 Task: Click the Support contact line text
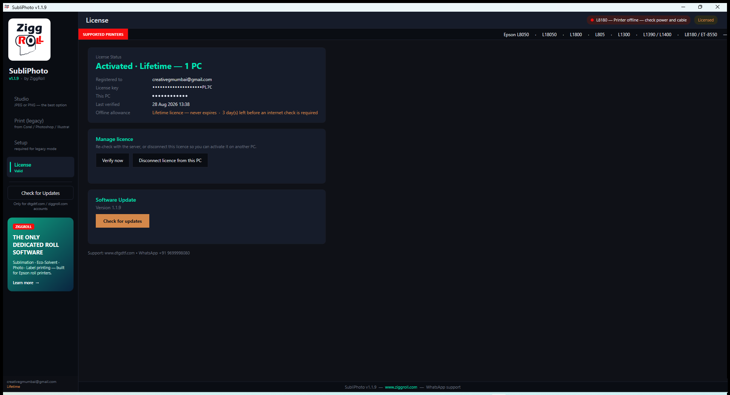pyautogui.click(x=139, y=253)
